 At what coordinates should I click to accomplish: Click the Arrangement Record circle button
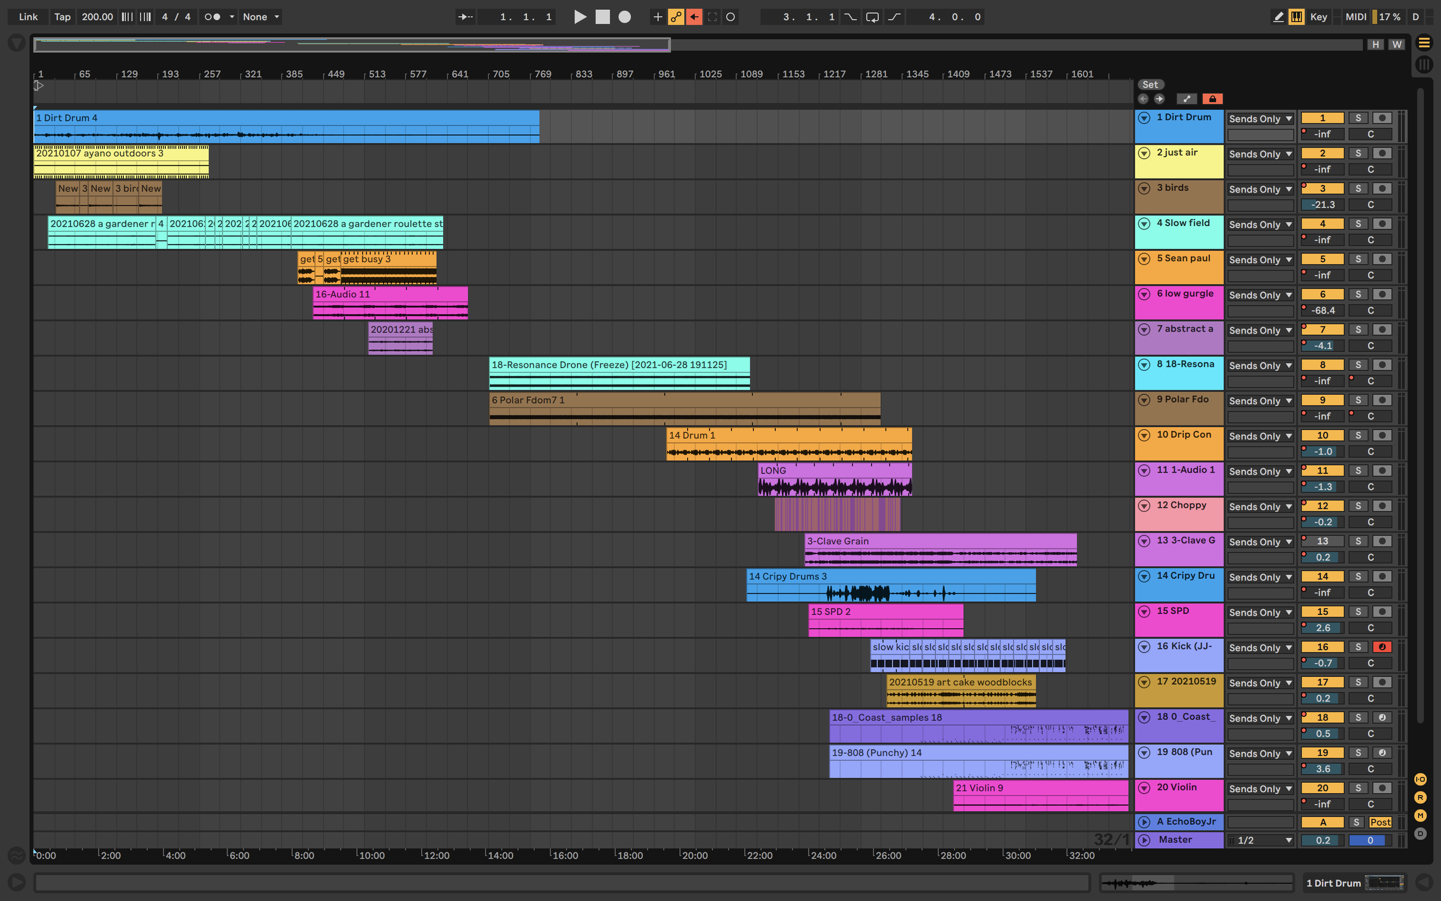point(624,17)
